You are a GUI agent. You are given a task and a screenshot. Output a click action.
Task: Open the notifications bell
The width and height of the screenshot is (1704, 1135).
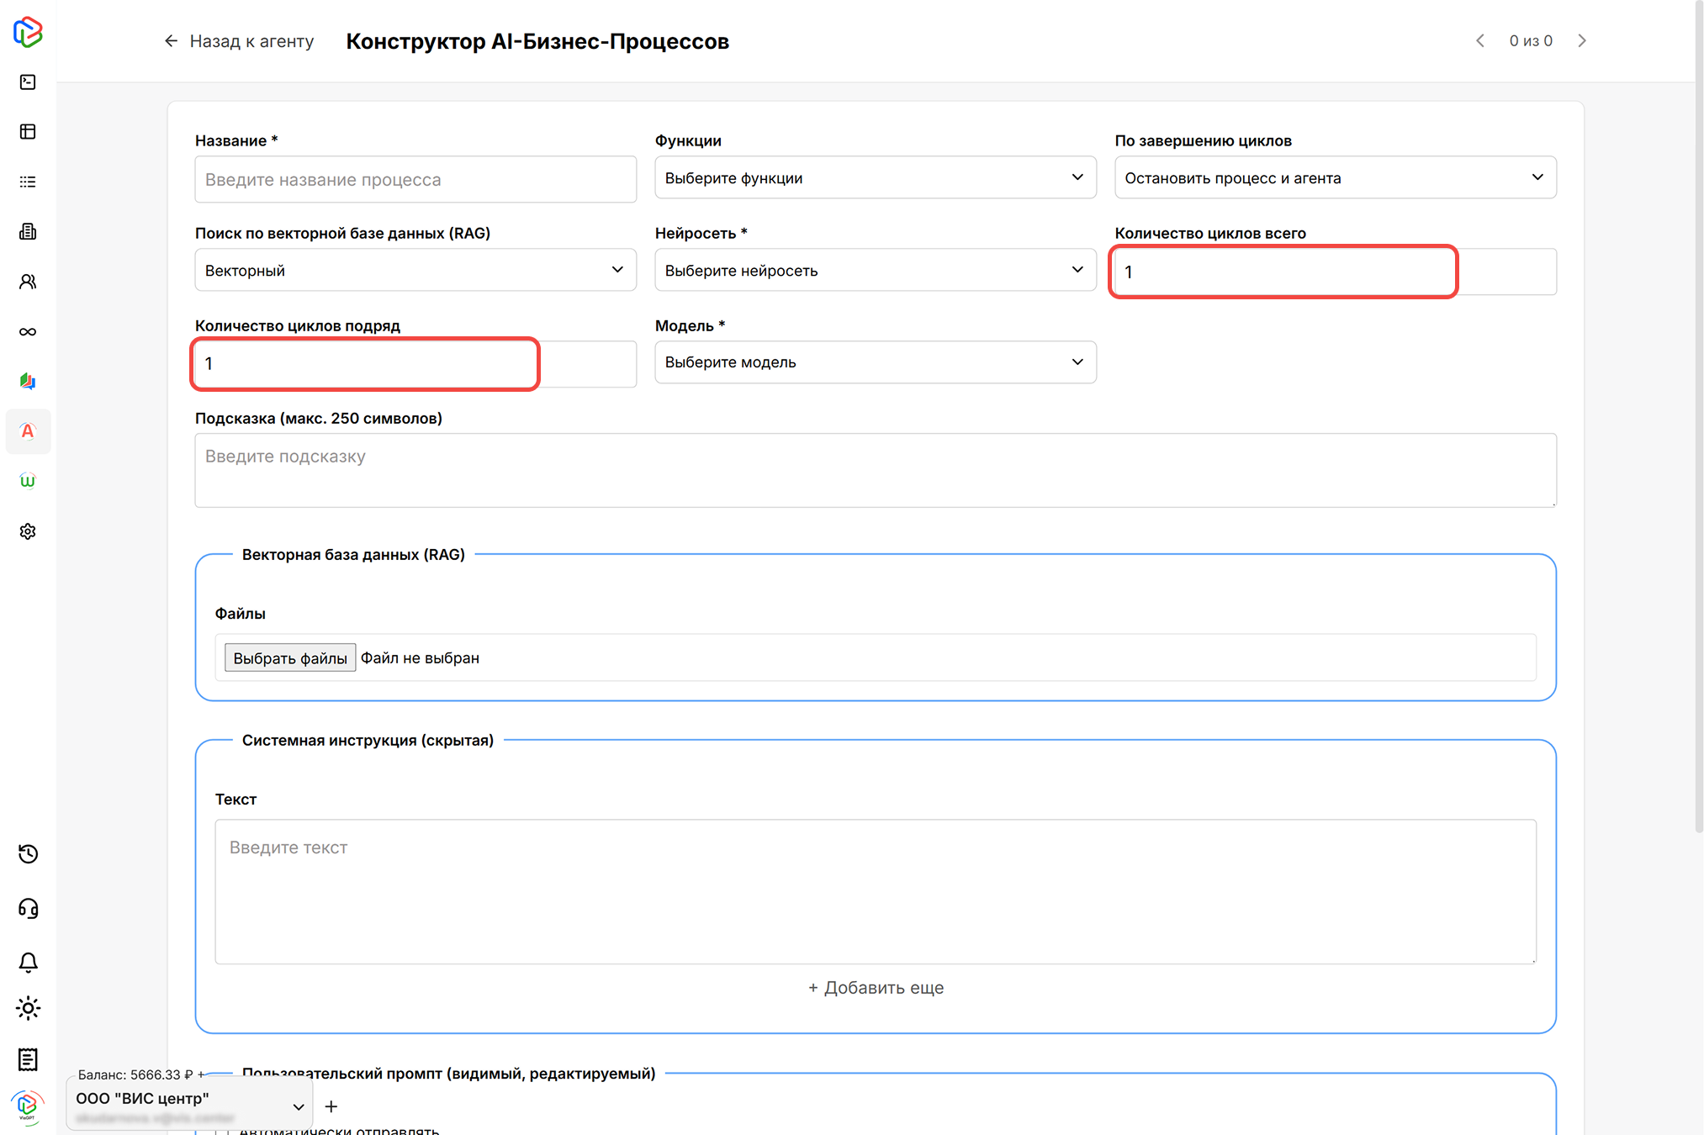[28, 962]
